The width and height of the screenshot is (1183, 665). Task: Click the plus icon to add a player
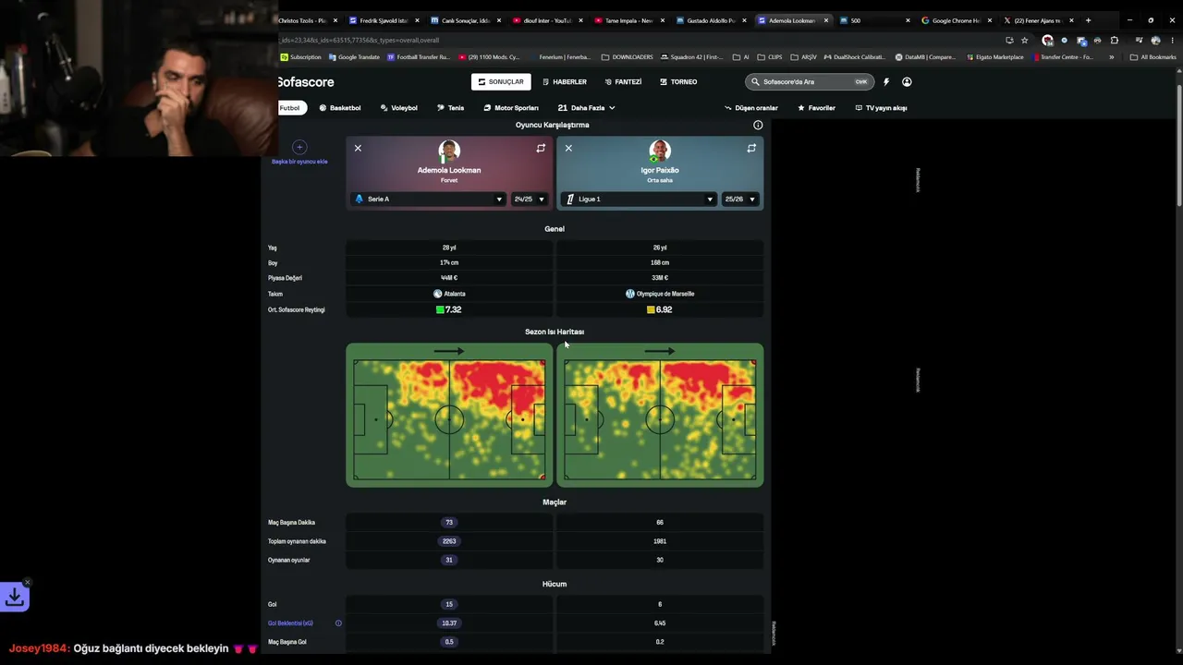tap(299, 147)
